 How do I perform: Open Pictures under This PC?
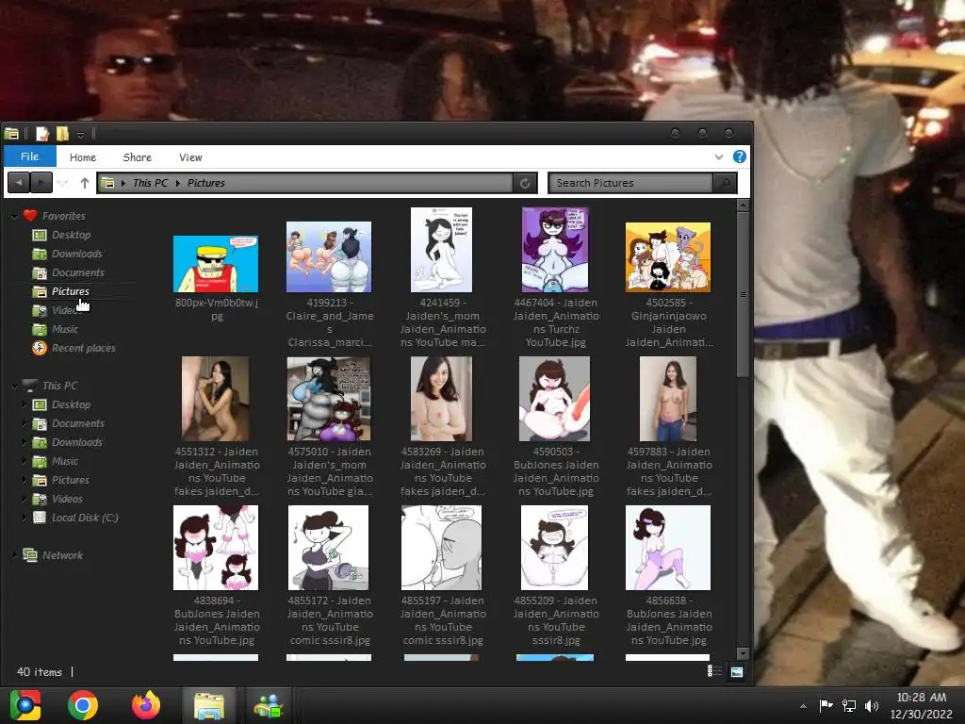pyautogui.click(x=70, y=480)
